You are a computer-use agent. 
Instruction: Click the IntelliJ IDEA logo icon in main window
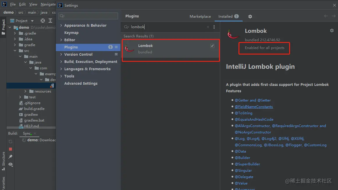(4, 4)
